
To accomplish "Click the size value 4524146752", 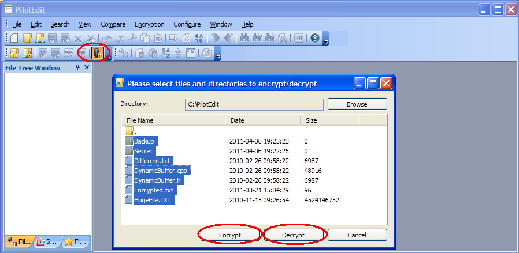I will [322, 200].
